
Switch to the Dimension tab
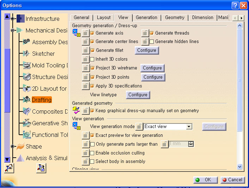(202, 17)
